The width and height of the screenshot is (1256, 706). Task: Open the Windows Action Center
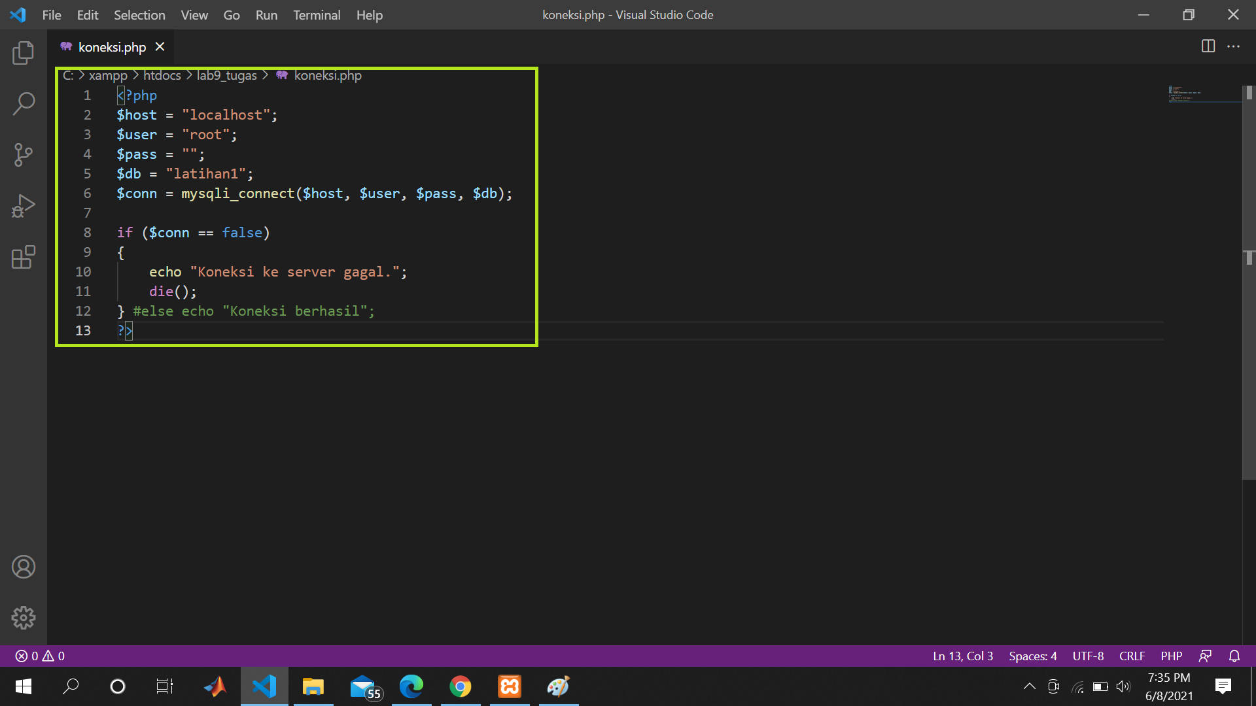1223,686
